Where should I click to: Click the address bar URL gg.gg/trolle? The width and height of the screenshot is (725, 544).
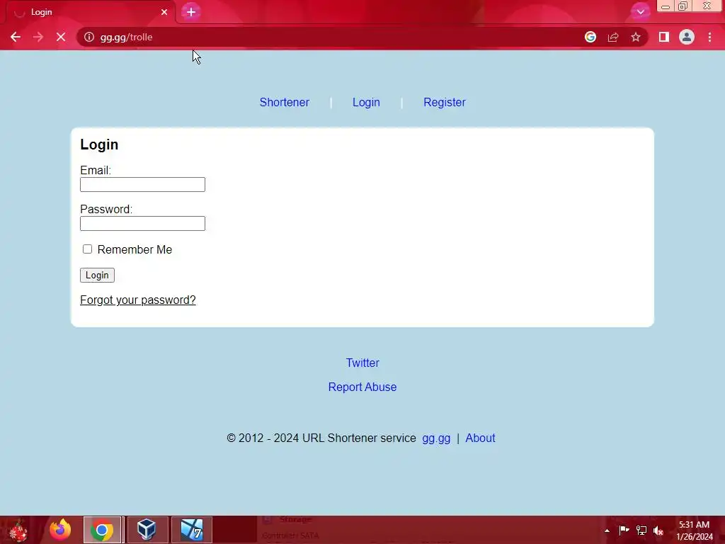(x=126, y=37)
